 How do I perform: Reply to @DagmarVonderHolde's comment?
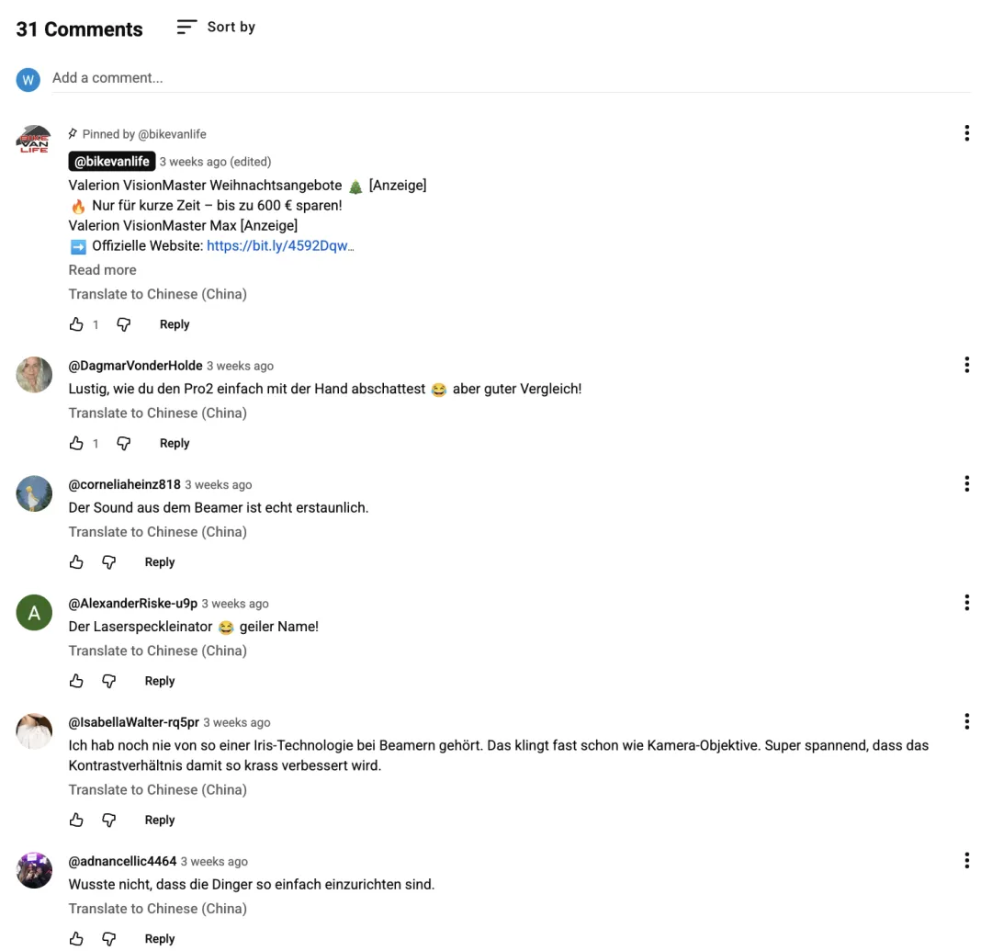tap(175, 443)
